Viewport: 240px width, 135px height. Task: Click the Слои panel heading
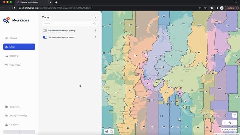[45, 17]
